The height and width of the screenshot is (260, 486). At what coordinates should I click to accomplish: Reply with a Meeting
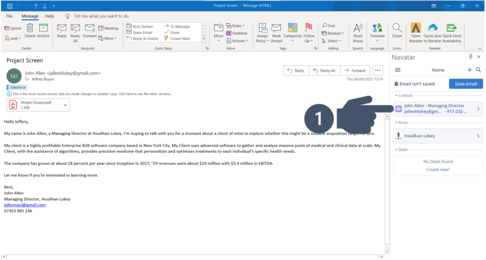[108, 28]
